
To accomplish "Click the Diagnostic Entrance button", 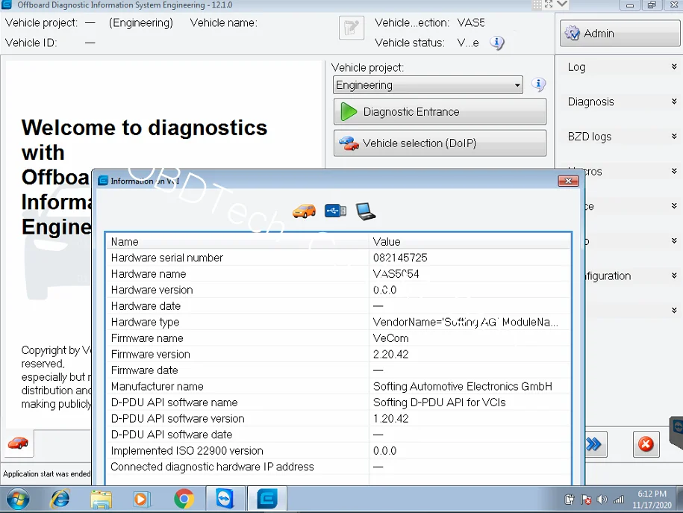I will pyautogui.click(x=440, y=111).
